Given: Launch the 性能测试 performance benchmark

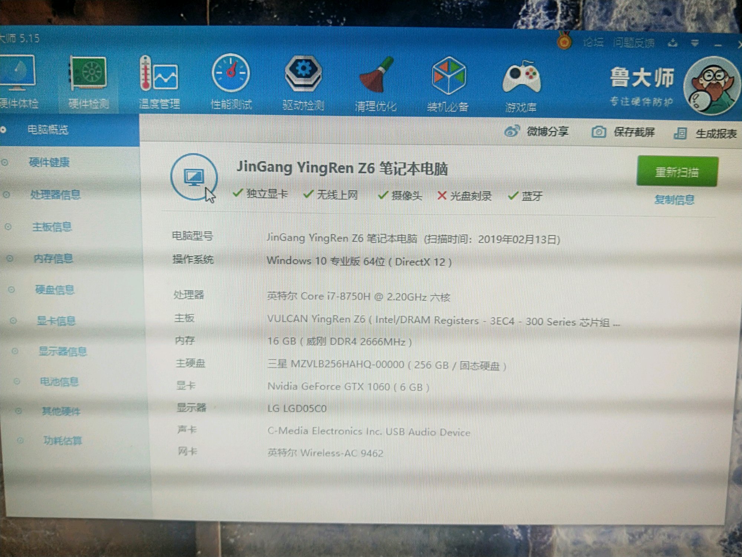Looking at the screenshot, I should (x=231, y=82).
